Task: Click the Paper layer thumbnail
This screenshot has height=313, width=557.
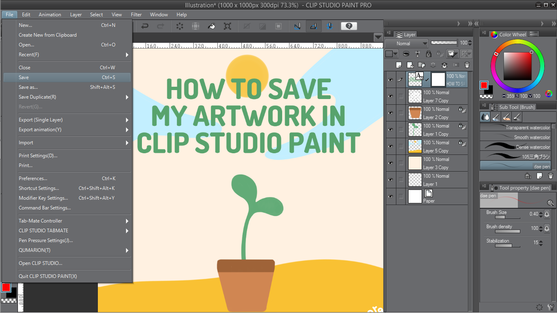Action: tap(415, 196)
